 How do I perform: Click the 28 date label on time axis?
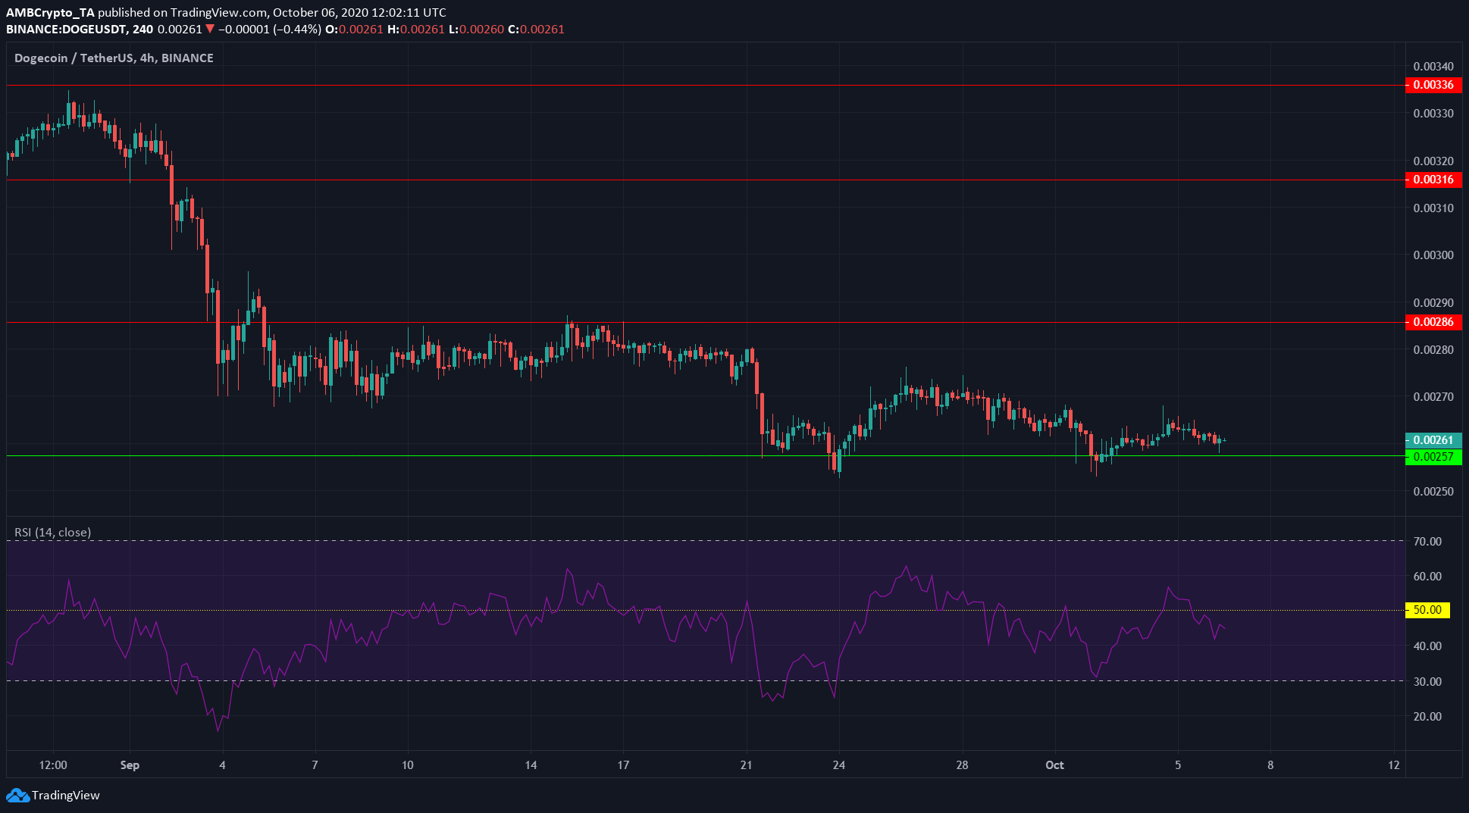point(962,765)
